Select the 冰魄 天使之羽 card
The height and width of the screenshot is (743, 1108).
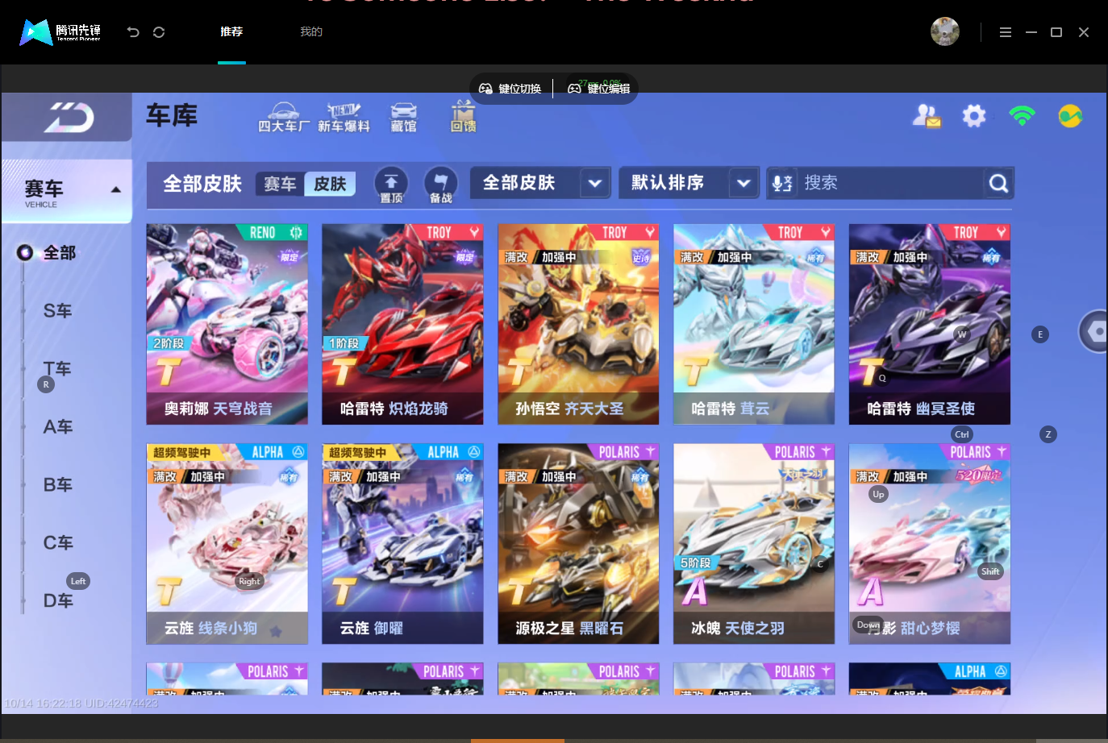(754, 543)
